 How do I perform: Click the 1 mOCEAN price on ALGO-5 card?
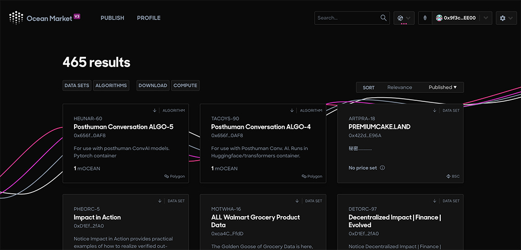click(86, 168)
